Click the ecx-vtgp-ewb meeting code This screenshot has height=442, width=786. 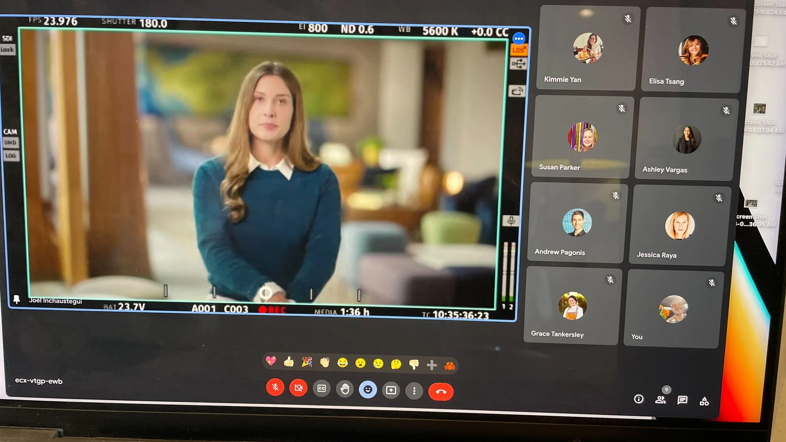pyautogui.click(x=39, y=381)
